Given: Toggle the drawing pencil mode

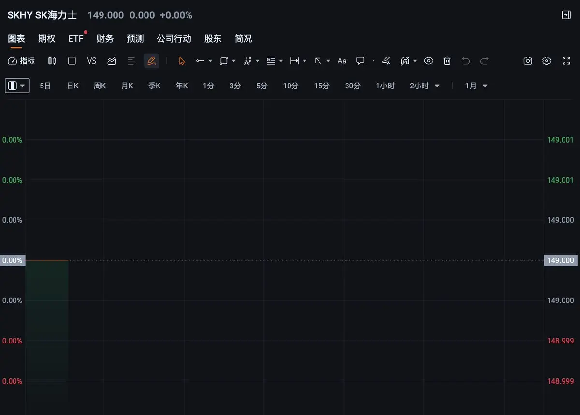Looking at the screenshot, I should [151, 61].
